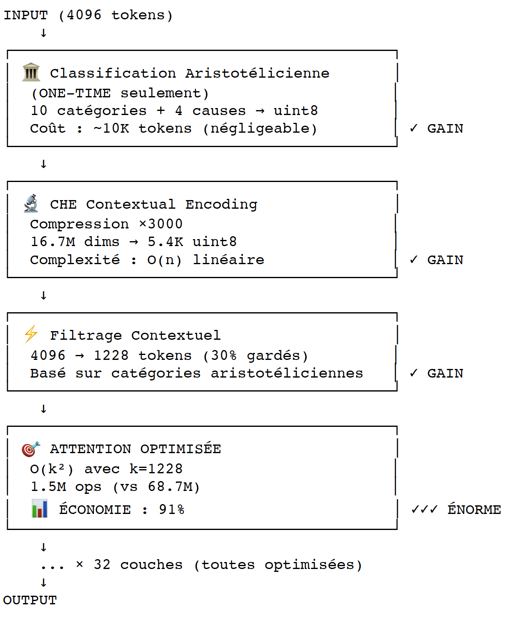
Task: Click the ATTENTION OPTIMISÉE heading
Action: (x=135, y=449)
